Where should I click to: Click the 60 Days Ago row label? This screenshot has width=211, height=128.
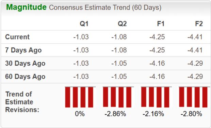25,77
